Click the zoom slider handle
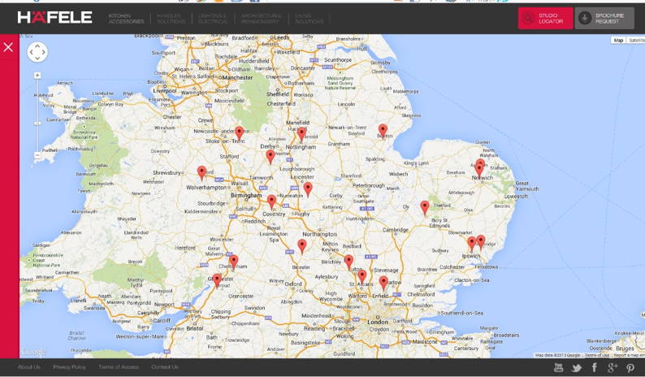Screen dimensions: 645x377 click(37, 123)
